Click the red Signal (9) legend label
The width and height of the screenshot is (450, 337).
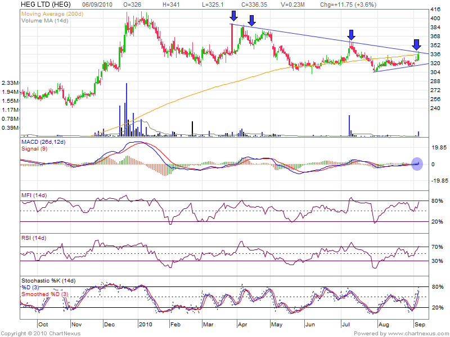pos(34,149)
